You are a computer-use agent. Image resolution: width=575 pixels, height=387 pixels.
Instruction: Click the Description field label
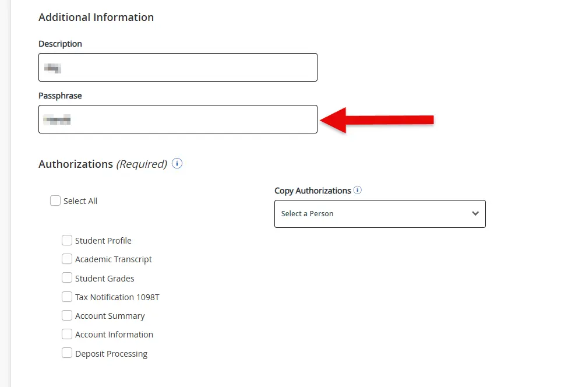click(60, 44)
